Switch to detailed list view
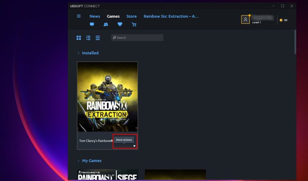This screenshot has height=181, width=308. [88, 38]
